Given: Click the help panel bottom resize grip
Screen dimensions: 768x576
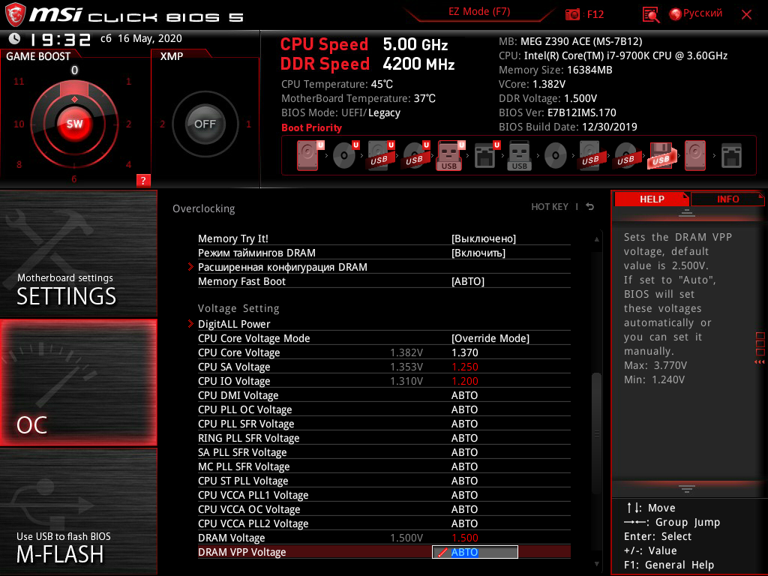Looking at the screenshot, I should click(687, 489).
